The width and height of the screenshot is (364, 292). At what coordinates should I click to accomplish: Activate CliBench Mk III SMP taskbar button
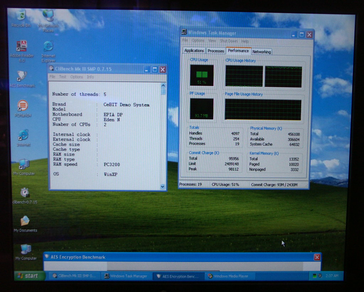pos(74,276)
